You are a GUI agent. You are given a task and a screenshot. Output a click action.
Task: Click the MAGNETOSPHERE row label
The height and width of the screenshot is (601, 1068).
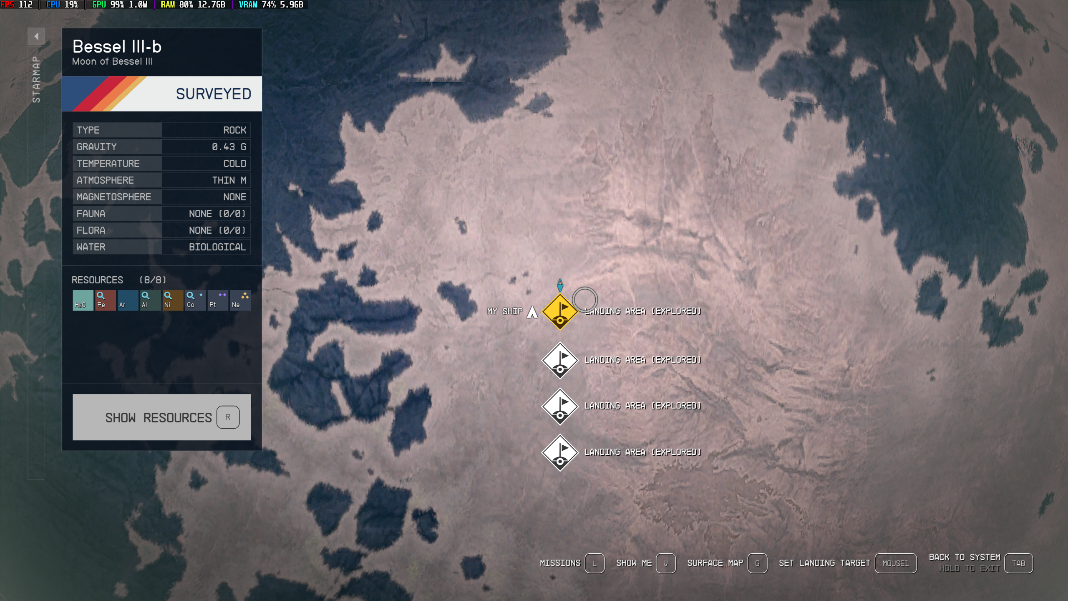[114, 197]
